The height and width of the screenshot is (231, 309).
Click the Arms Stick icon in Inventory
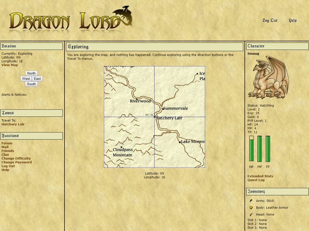coord(250,201)
